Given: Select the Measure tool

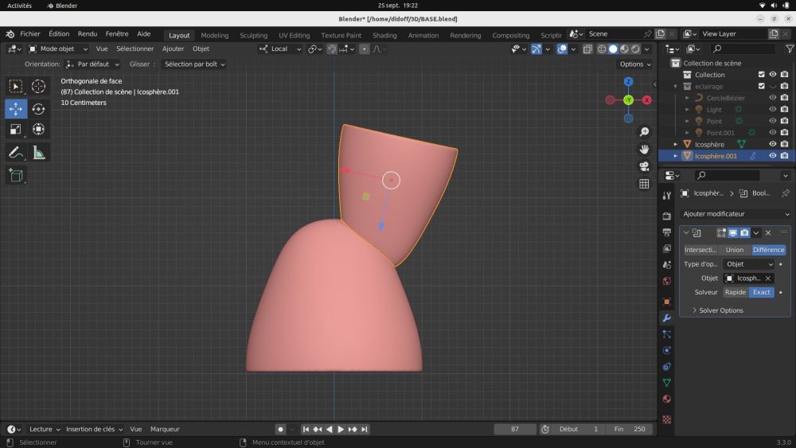Looking at the screenshot, I should [38, 152].
